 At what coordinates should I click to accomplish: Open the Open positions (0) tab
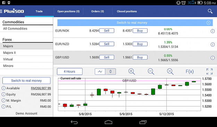[x=68, y=11]
